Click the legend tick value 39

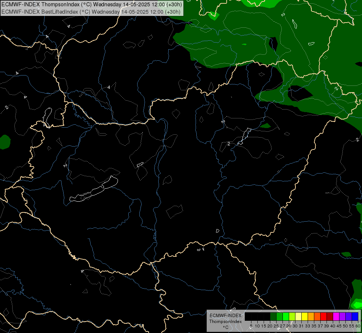(327, 326)
